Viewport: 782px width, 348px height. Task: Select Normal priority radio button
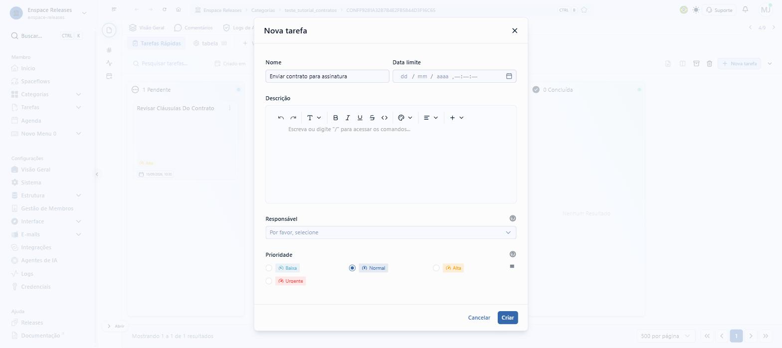[x=352, y=268]
